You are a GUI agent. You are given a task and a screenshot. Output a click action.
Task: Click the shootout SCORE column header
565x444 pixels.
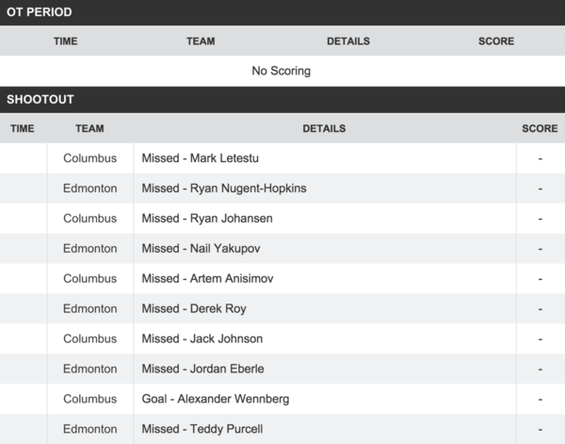[x=540, y=128]
